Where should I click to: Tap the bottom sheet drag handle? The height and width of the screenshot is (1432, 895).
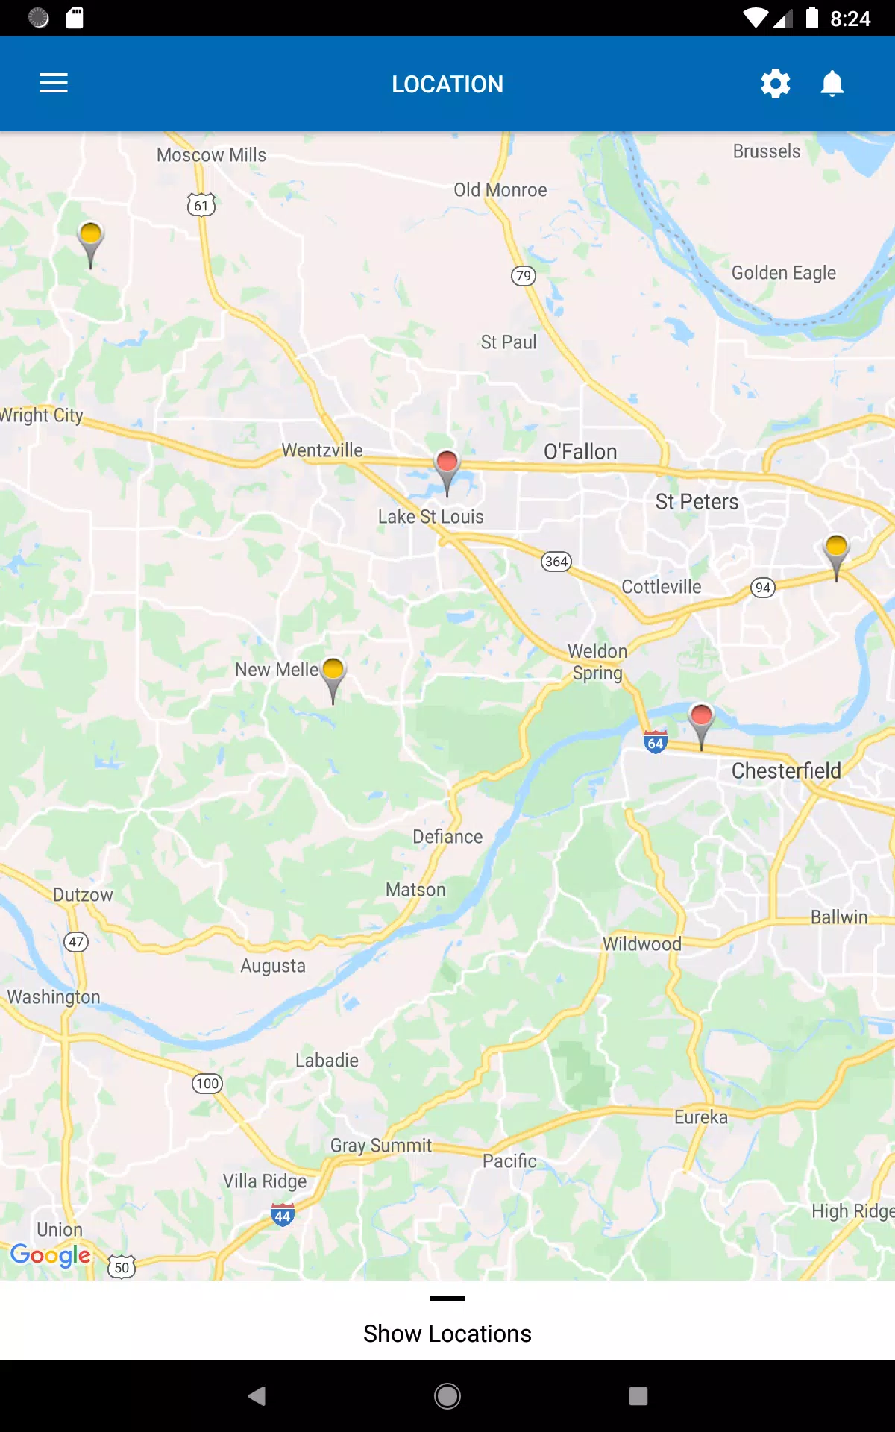click(x=447, y=1298)
